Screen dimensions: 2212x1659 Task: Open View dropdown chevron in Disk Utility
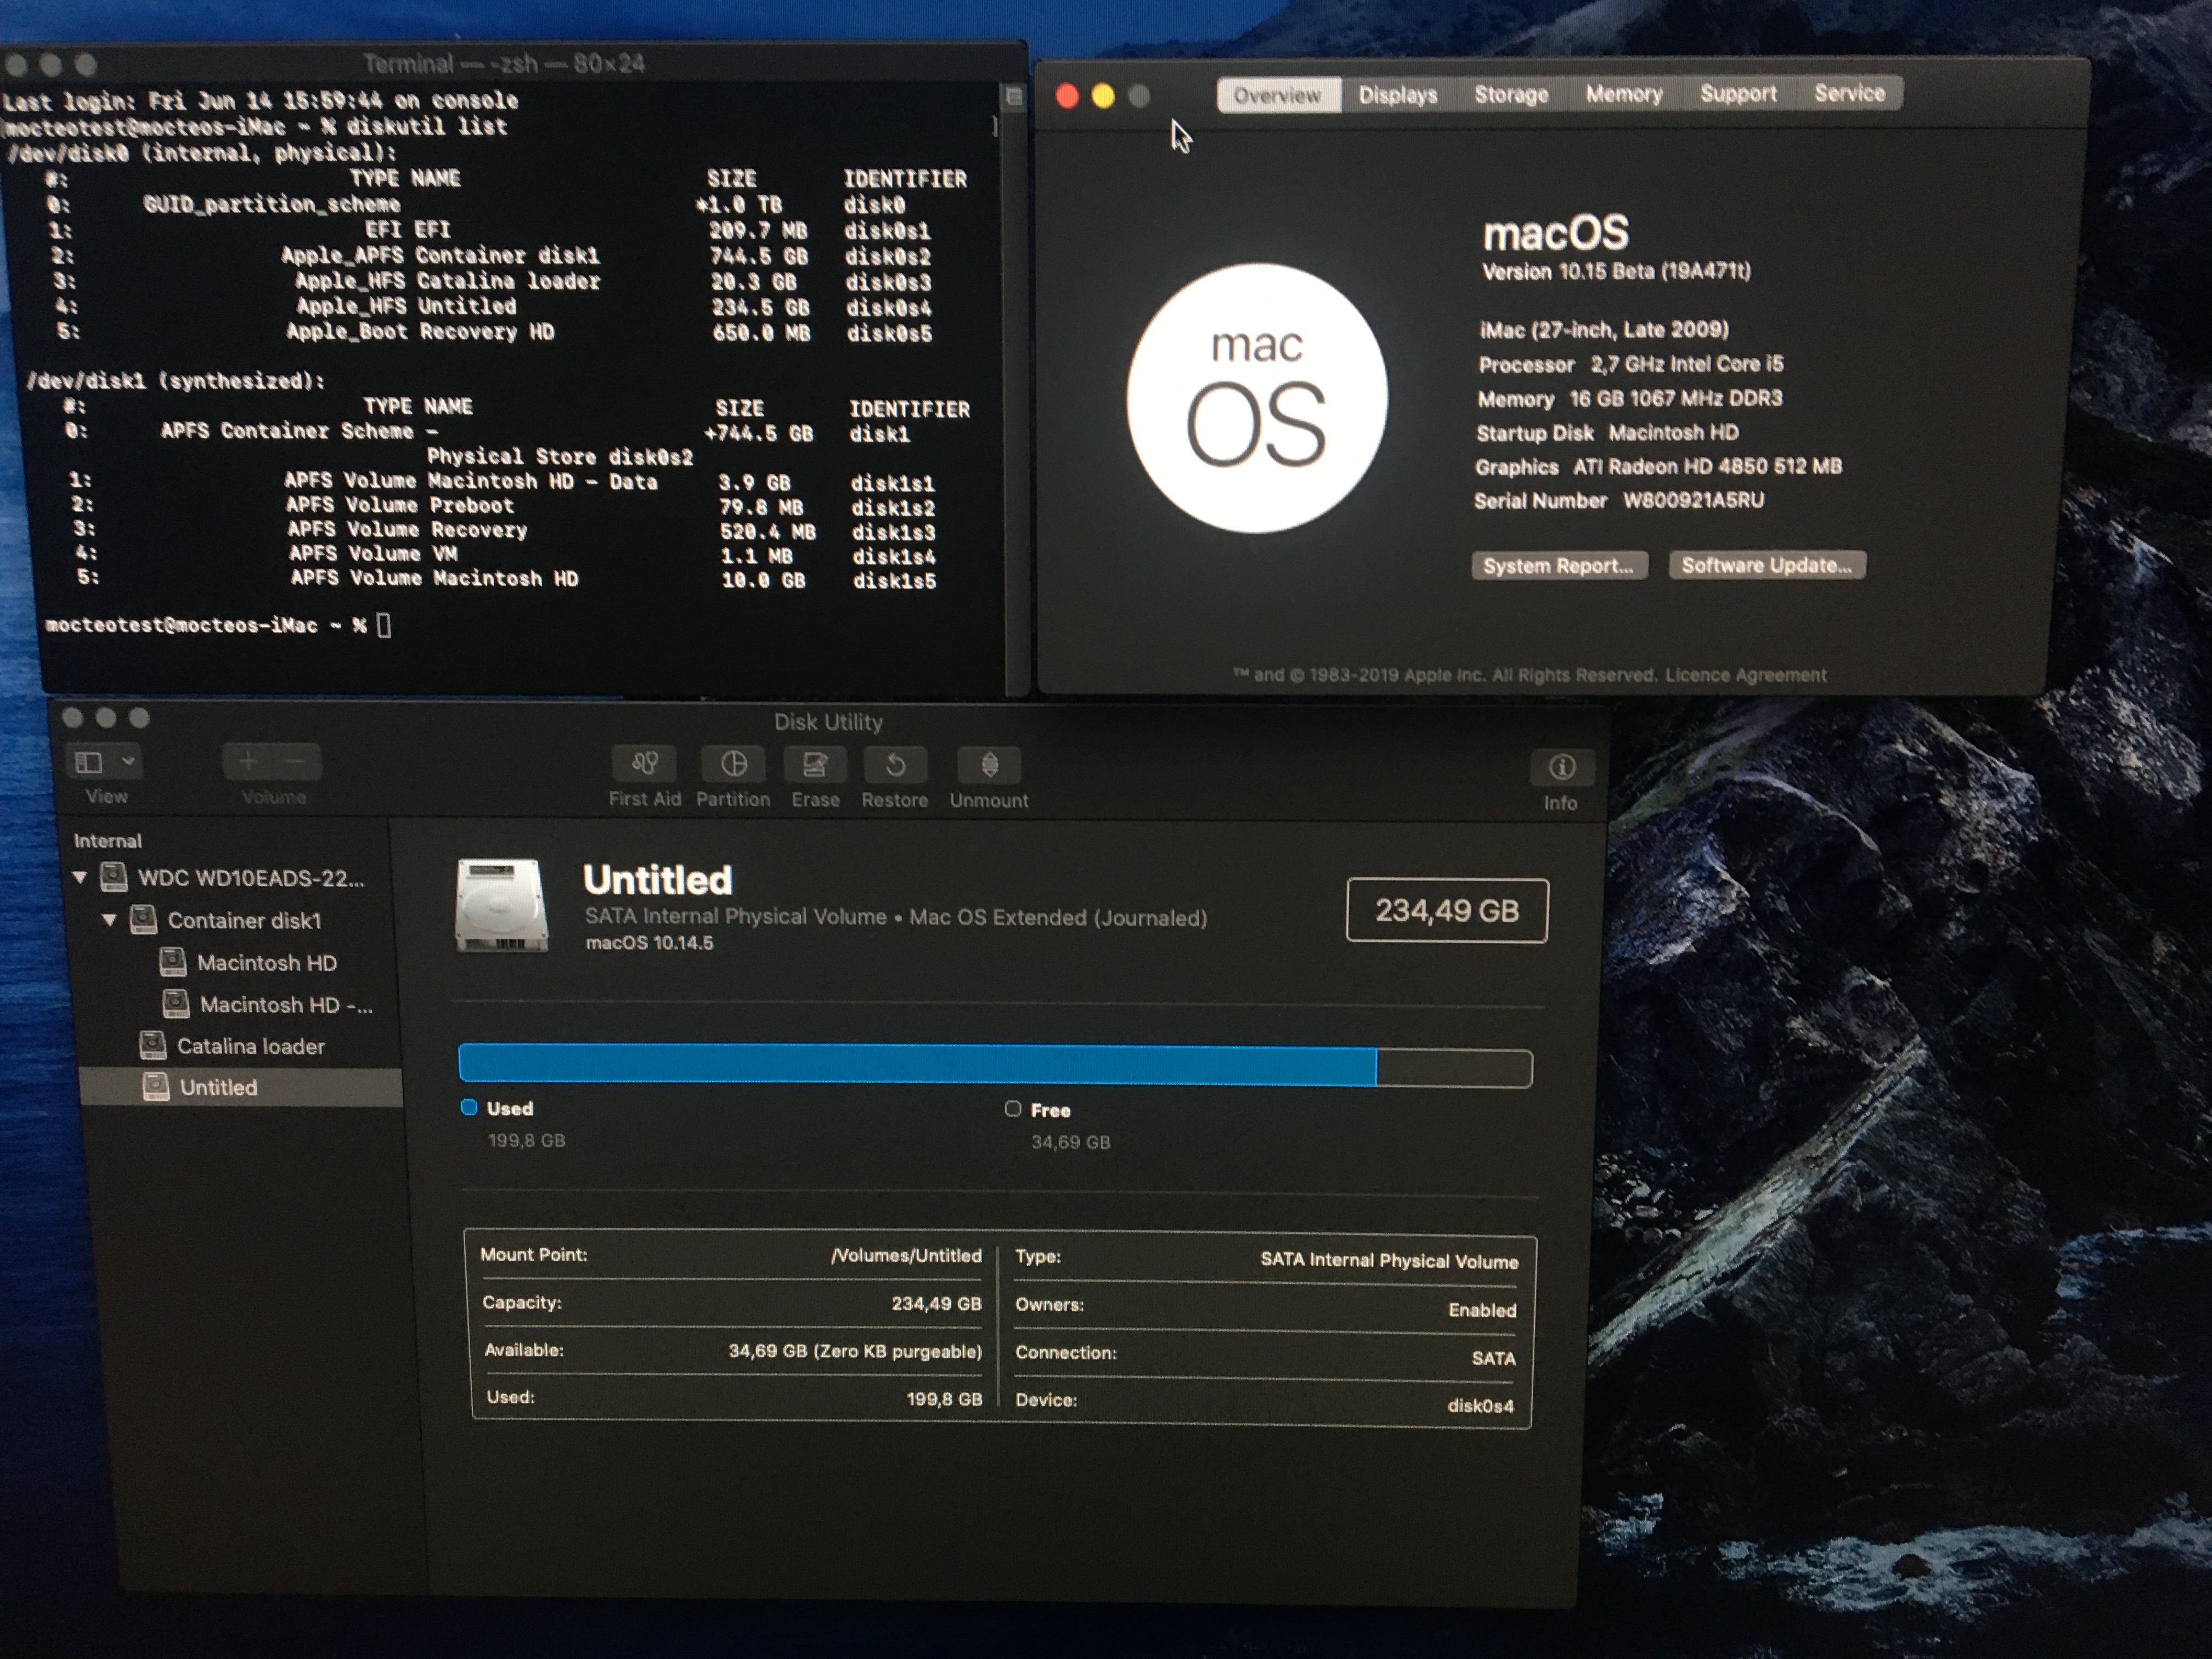pyautogui.click(x=128, y=762)
